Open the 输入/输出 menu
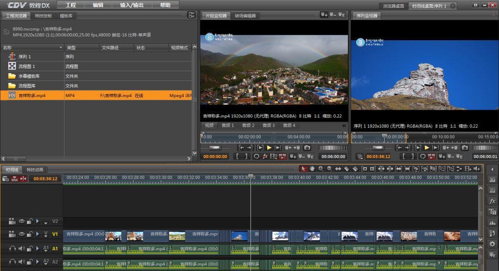Image resolution: width=499 pixels, height=271 pixels. [132, 5]
